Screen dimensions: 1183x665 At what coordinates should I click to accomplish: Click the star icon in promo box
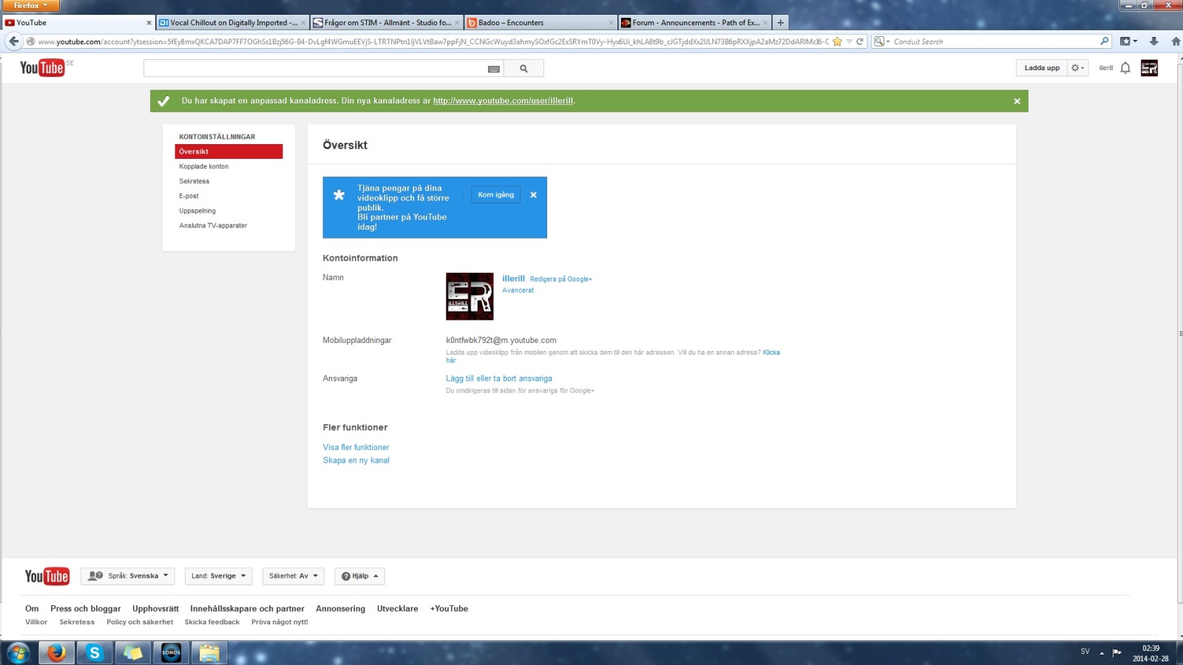(339, 195)
